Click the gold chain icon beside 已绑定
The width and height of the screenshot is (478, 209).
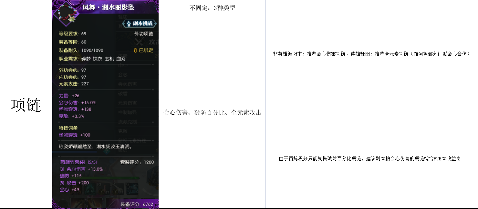135,50
